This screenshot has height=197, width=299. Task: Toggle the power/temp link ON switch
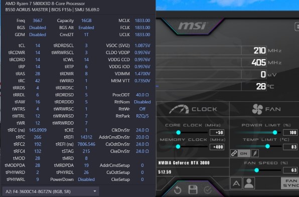click(x=244, y=153)
